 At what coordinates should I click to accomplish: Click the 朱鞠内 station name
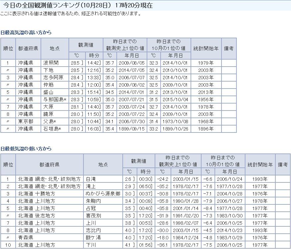tap(92, 201)
